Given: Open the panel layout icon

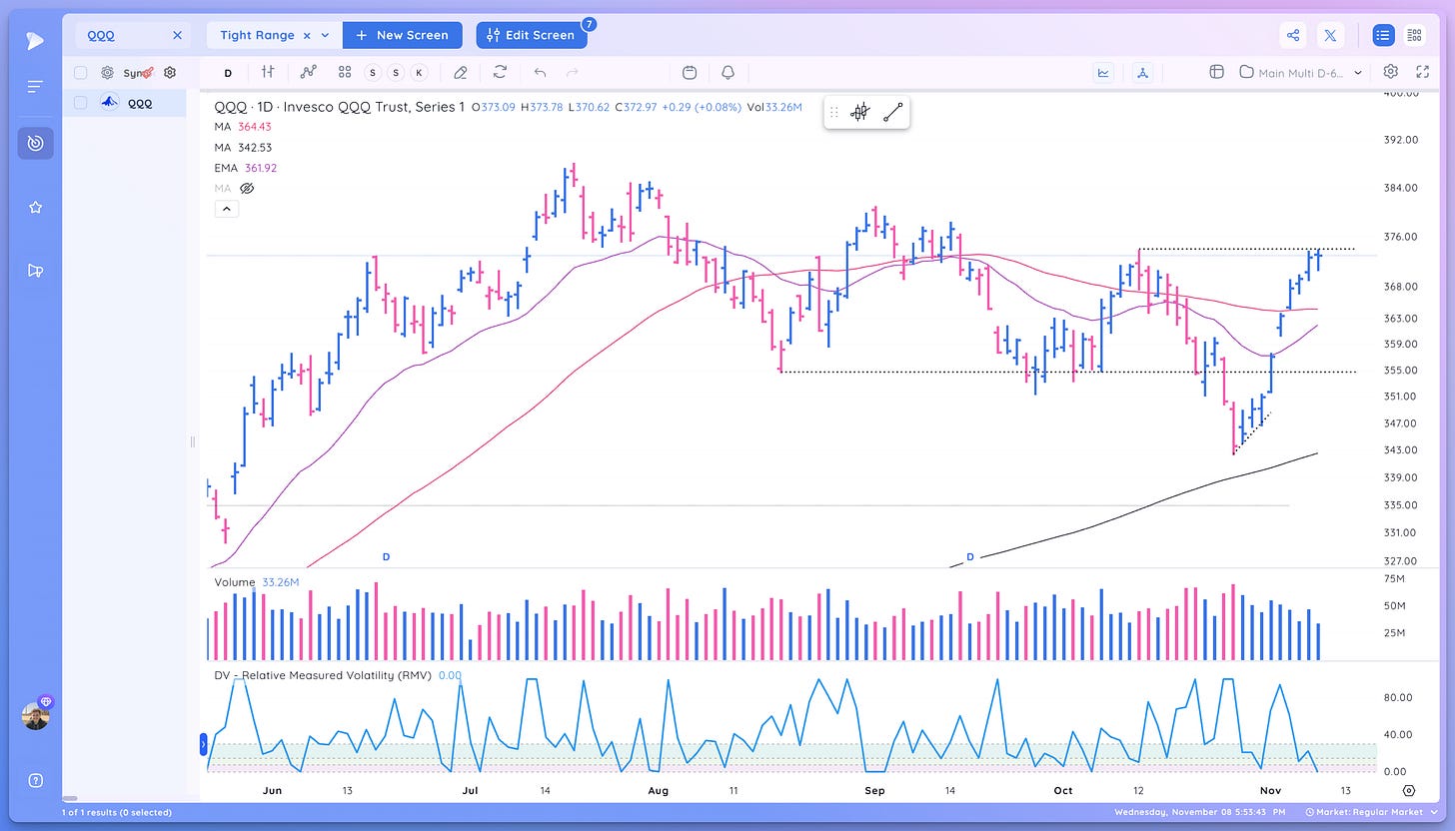Looking at the screenshot, I should pos(1216,72).
